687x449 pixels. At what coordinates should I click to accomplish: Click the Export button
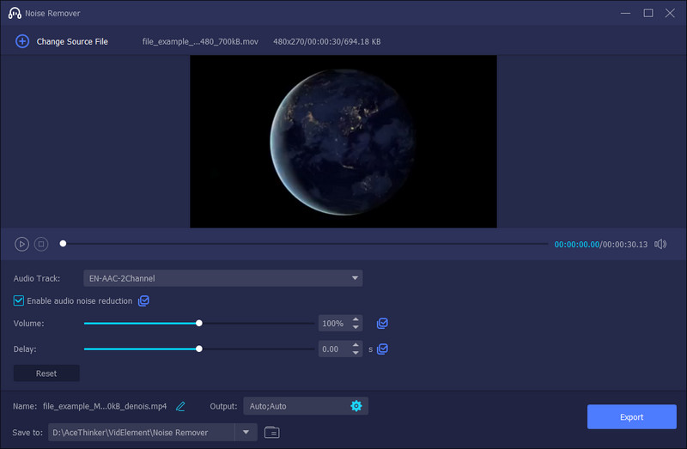(631, 417)
